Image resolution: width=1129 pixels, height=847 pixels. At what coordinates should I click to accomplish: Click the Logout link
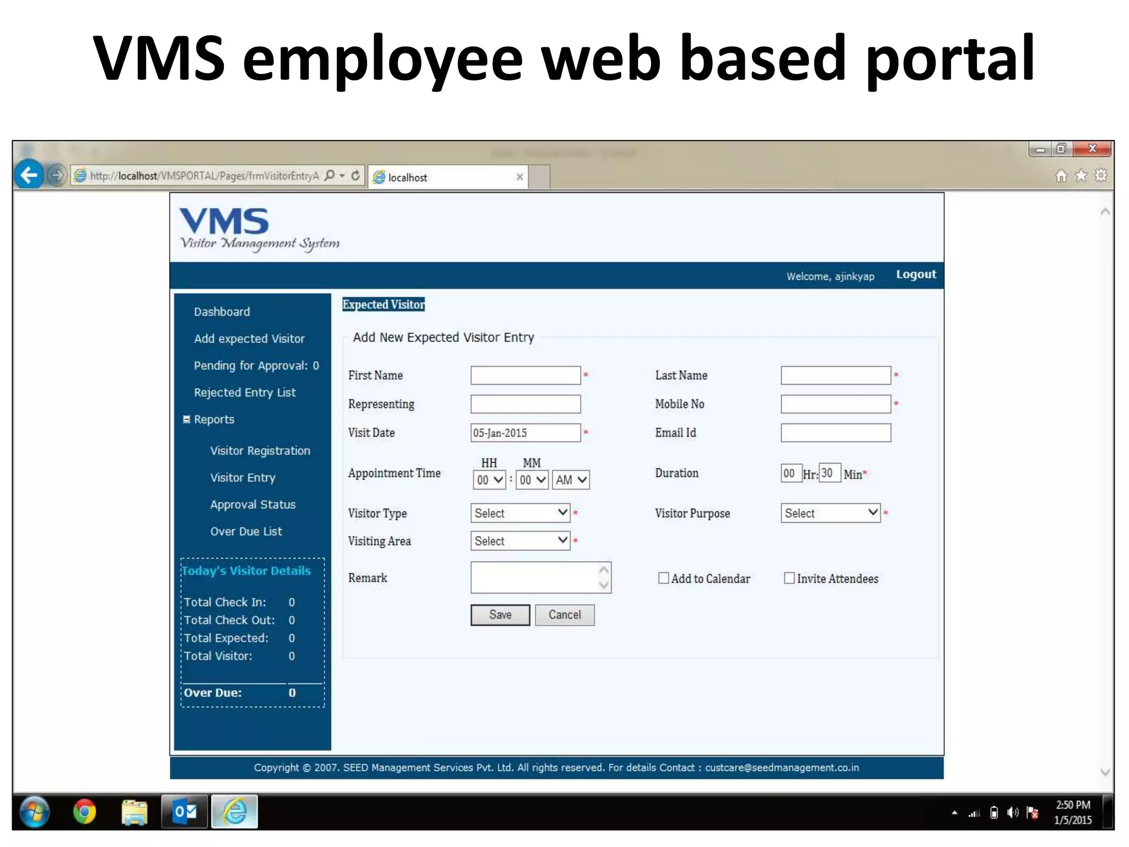click(x=916, y=274)
